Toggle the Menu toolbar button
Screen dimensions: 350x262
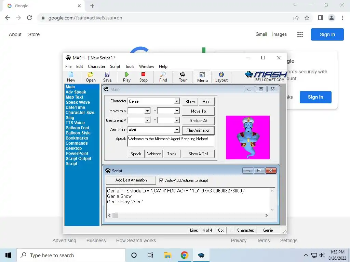pyautogui.click(x=202, y=77)
